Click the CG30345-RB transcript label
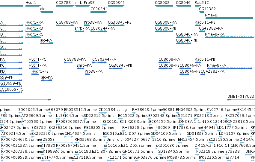The image size is (255, 162). 120,22
